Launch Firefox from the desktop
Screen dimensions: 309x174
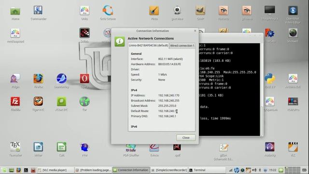coord(38,78)
